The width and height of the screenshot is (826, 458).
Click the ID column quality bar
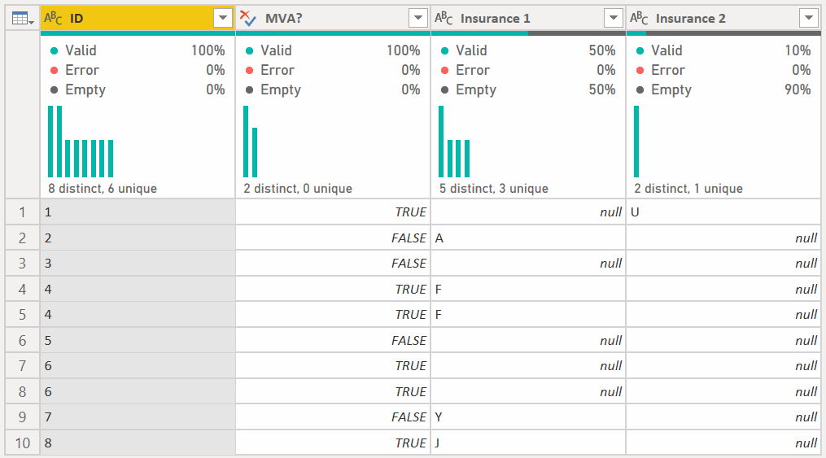coord(138,33)
